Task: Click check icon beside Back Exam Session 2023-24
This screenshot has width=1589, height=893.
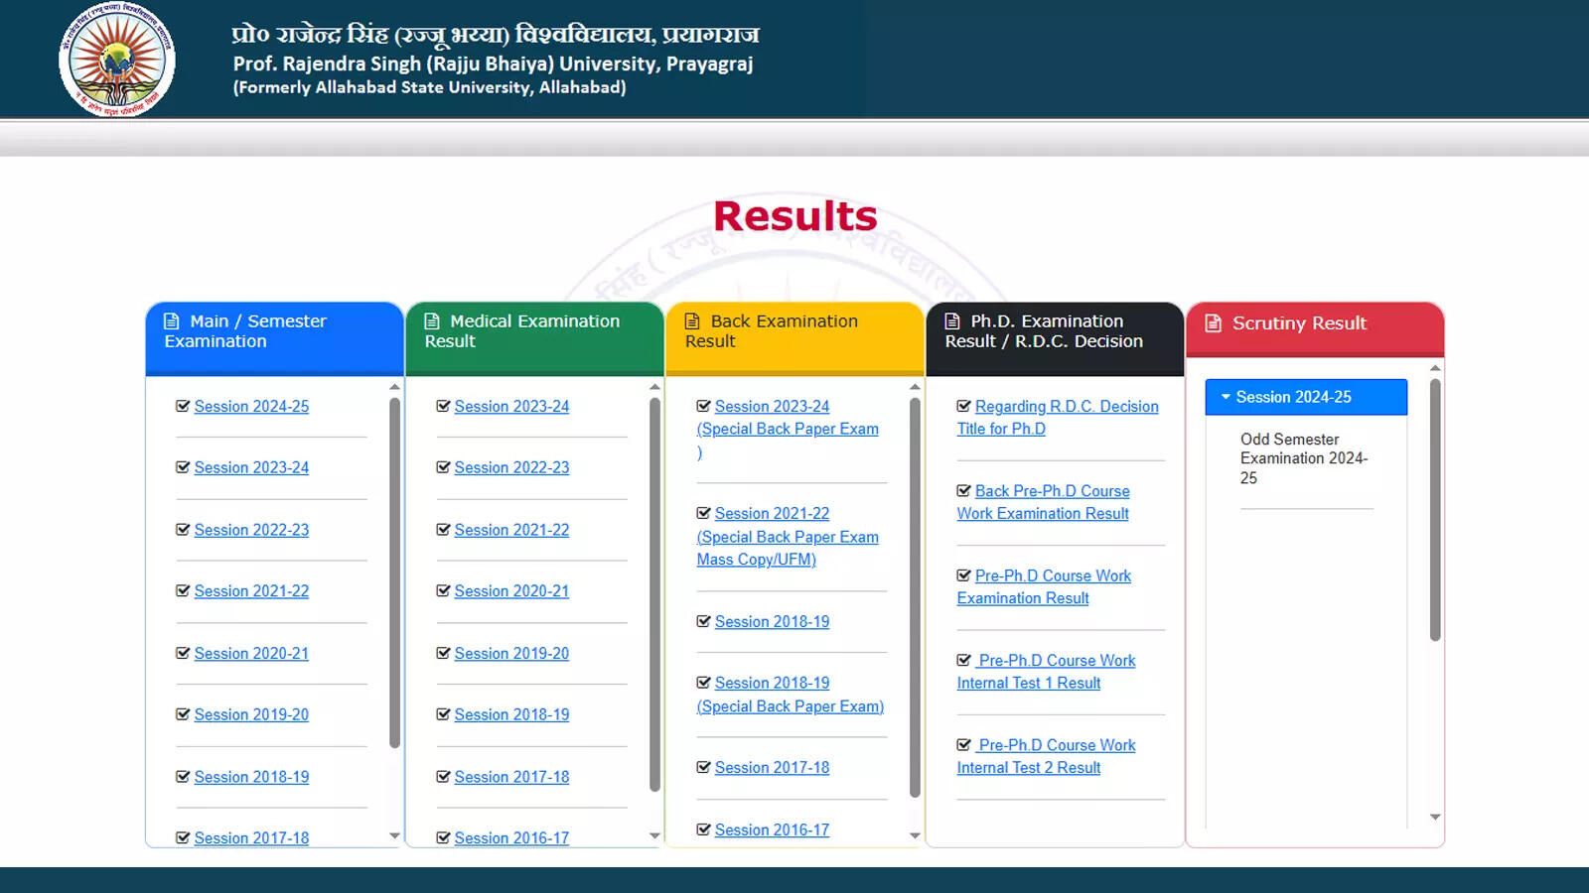Action: 703,406
